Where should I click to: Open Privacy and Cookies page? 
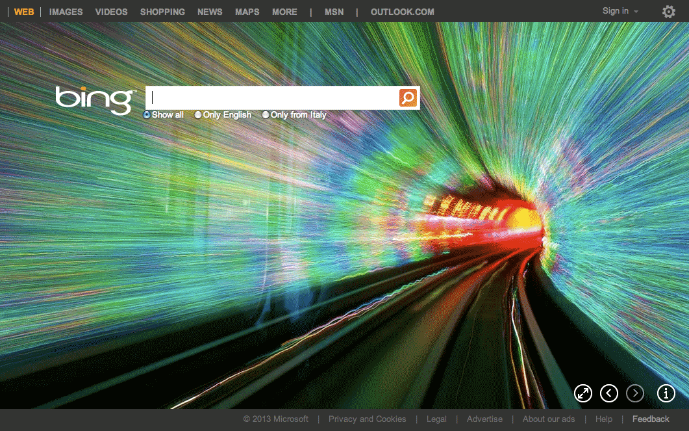tap(367, 419)
